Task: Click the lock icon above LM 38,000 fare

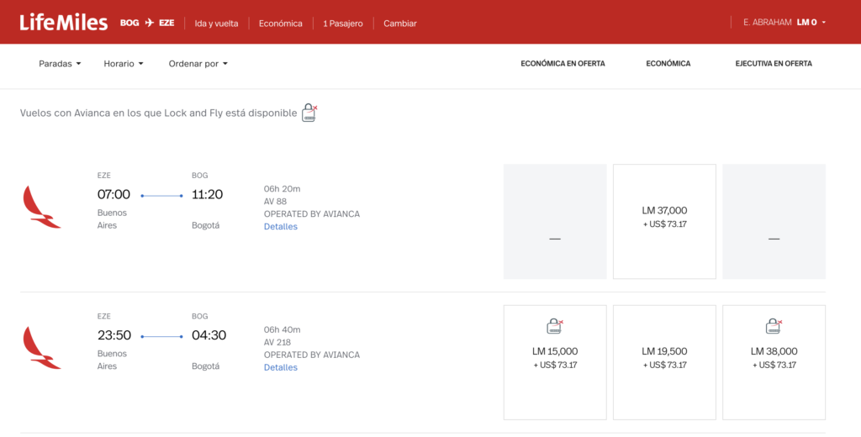Action: [x=774, y=326]
